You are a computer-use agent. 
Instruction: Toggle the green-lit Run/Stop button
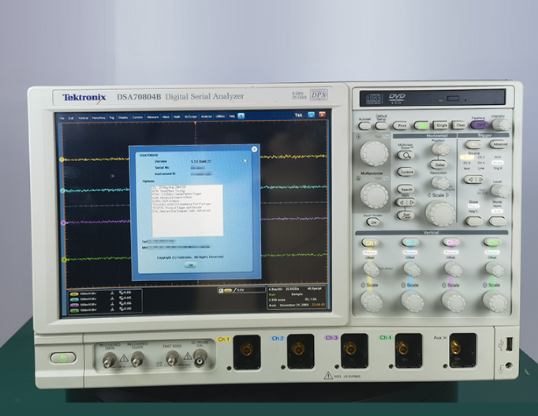[422, 126]
